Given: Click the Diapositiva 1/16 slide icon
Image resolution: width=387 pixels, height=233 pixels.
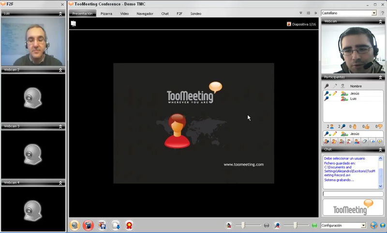Looking at the screenshot, I should [x=289, y=24].
